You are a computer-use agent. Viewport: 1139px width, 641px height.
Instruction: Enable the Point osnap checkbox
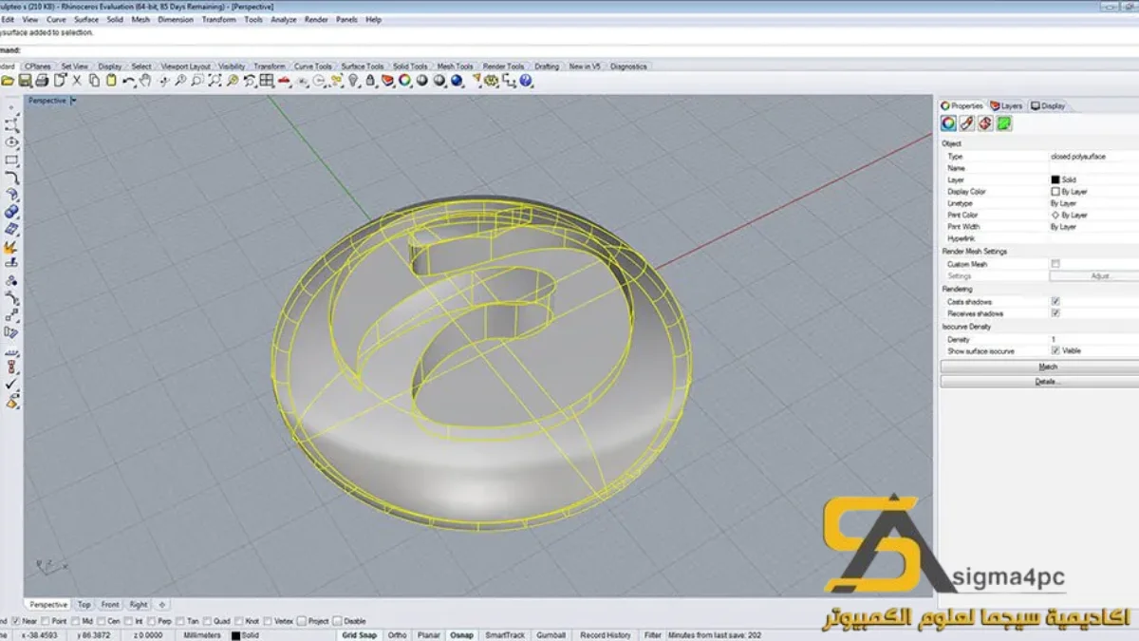pos(45,620)
